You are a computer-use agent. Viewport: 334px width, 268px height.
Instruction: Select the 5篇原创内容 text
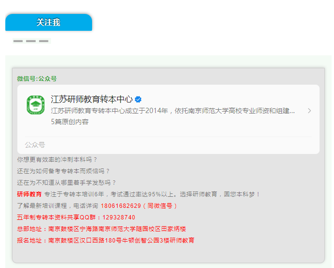tap(70, 122)
